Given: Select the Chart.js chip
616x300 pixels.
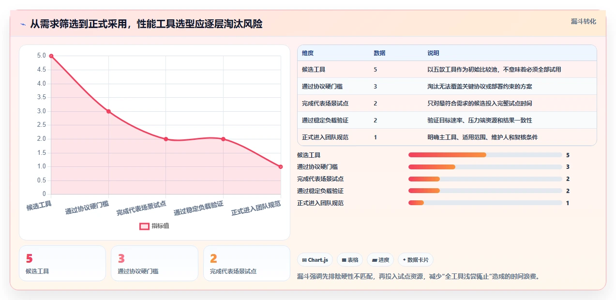Looking at the screenshot, I should [315, 260].
